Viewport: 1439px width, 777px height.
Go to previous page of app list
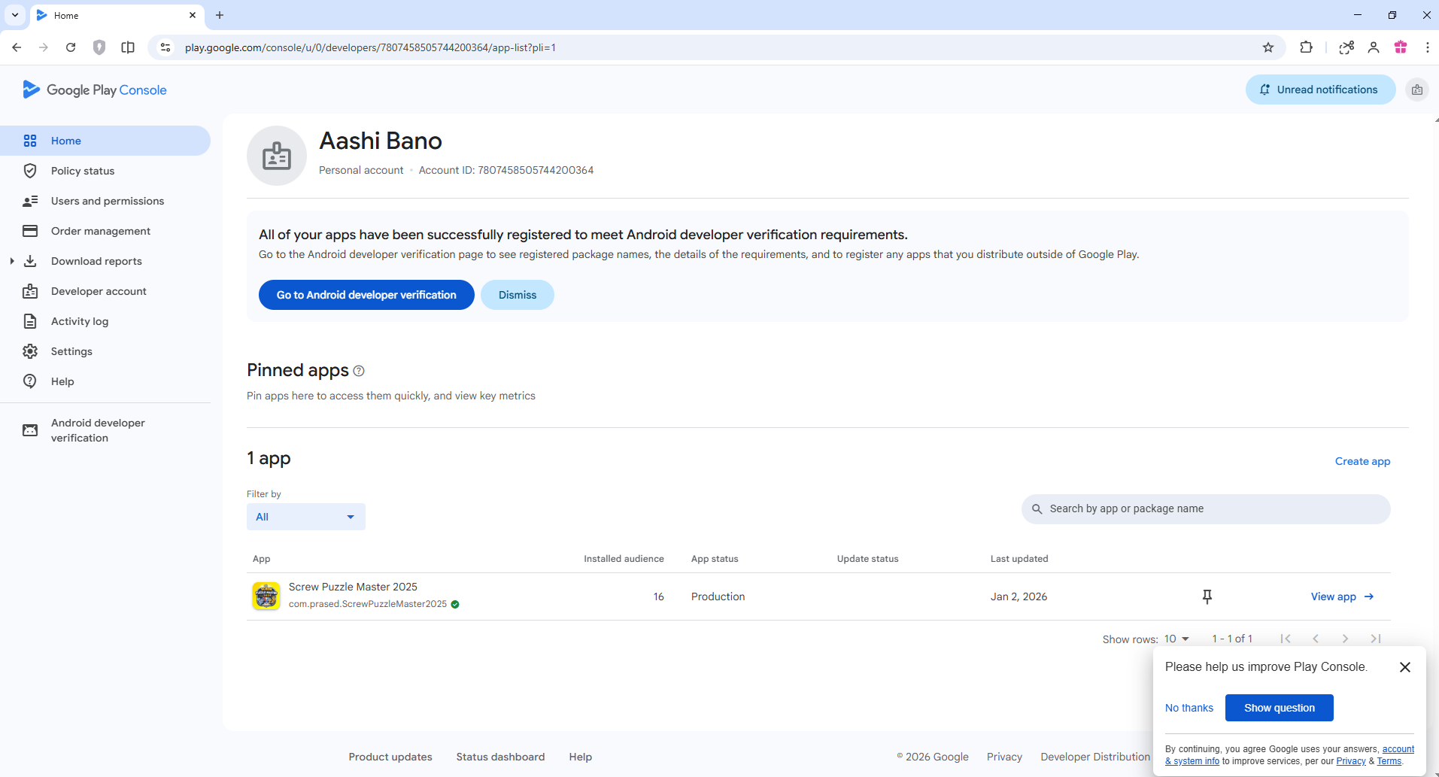click(x=1316, y=639)
